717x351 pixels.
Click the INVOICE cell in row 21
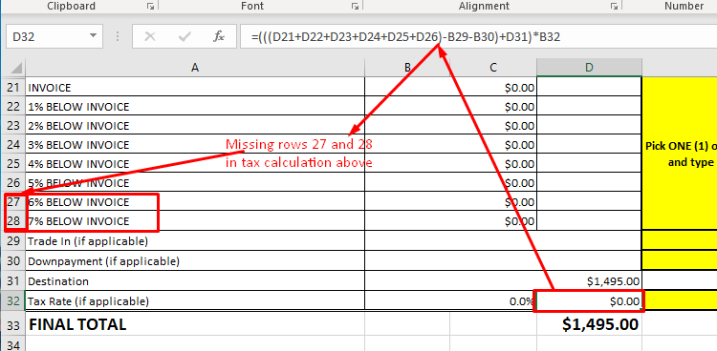pos(195,87)
